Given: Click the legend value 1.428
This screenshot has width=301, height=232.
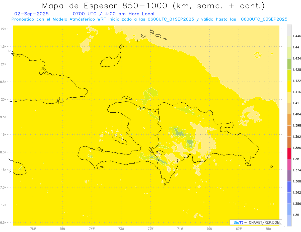Looking at the screenshot, I should point(297,70).
